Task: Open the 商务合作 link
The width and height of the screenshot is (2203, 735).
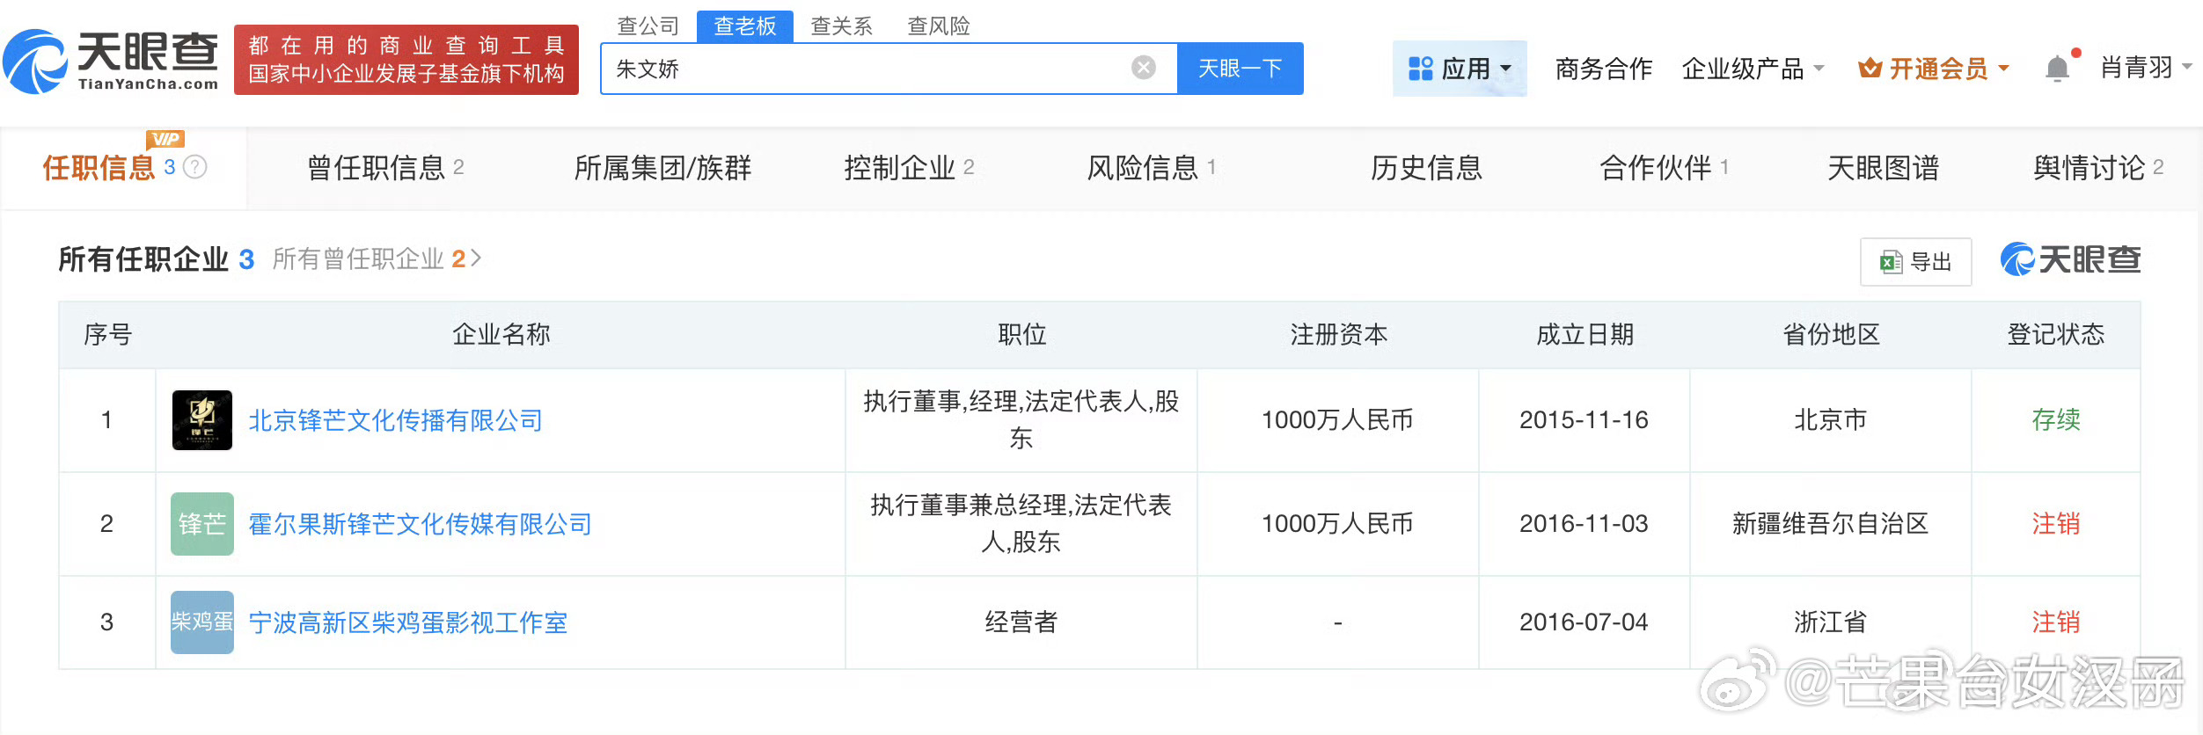Action: click(1604, 69)
